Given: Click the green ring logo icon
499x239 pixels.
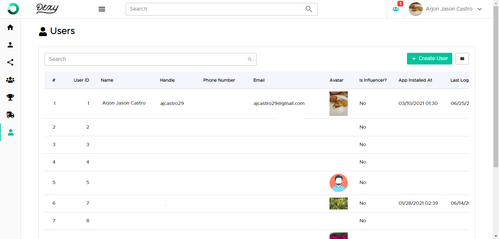Looking at the screenshot, I should tap(13, 9).
